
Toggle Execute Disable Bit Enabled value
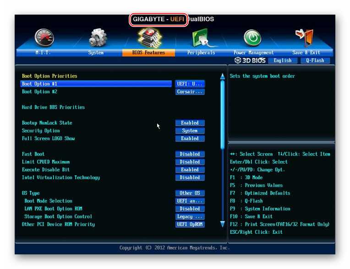[190, 169]
